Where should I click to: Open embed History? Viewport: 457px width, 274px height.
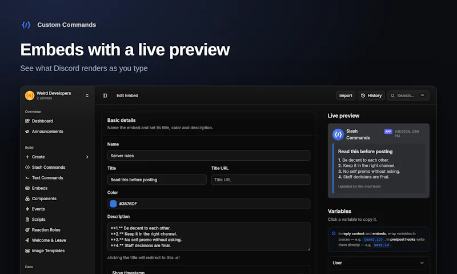pos(371,96)
